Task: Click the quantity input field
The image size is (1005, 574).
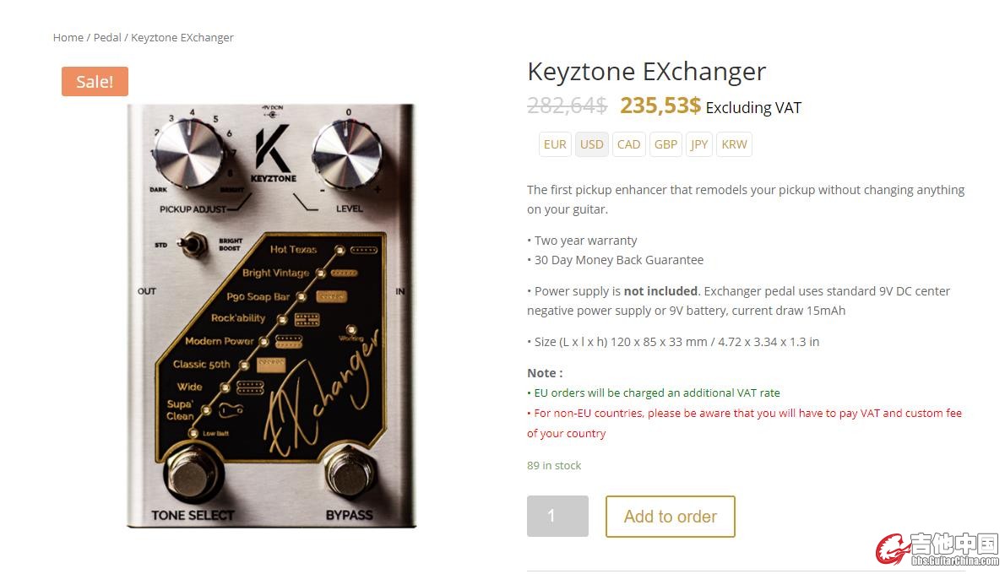Action: 557,516
